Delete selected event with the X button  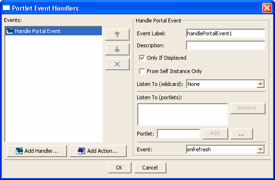tap(117, 64)
